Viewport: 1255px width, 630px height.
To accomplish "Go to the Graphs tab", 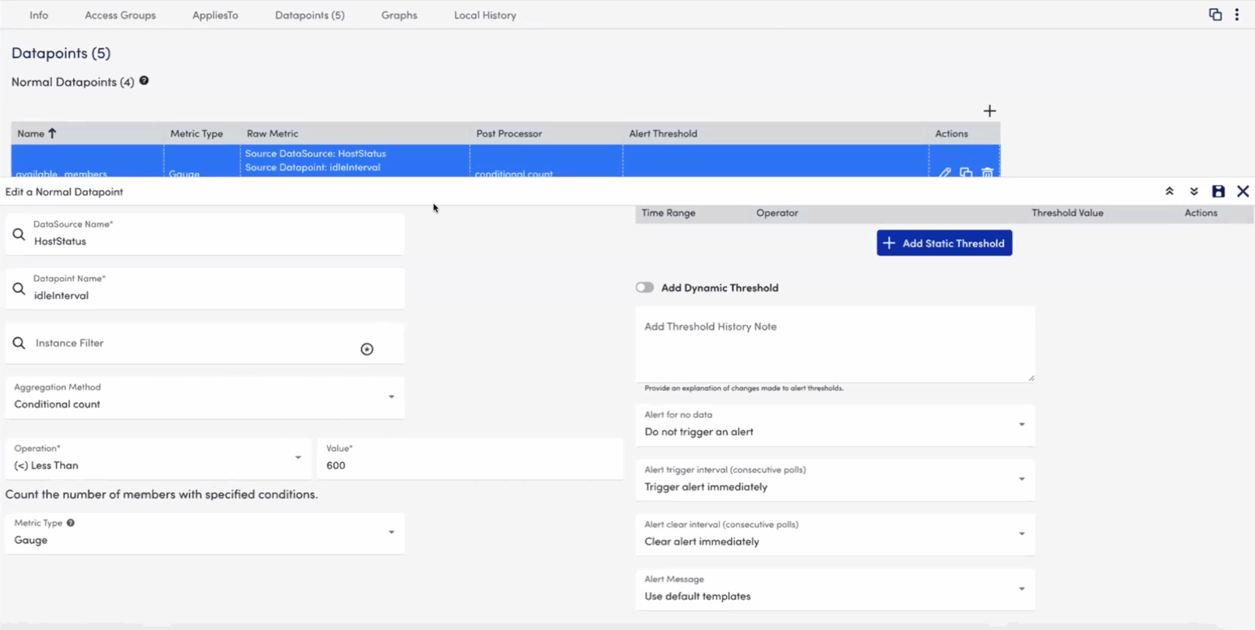I will pyautogui.click(x=399, y=15).
